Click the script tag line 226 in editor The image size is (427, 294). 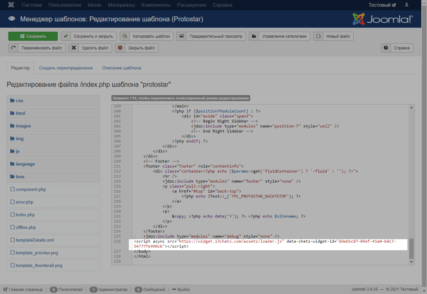265,244
